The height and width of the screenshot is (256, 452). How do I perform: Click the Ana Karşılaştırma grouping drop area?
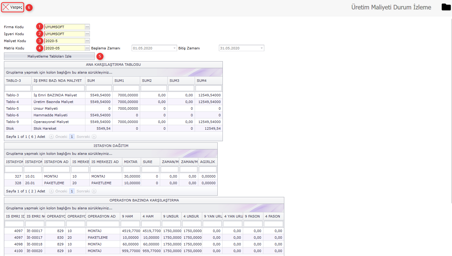[x=113, y=72]
